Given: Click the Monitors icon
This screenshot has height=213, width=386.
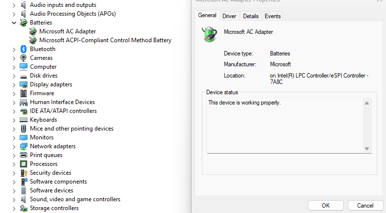Looking at the screenshot, I should click(x=24, y=137).
